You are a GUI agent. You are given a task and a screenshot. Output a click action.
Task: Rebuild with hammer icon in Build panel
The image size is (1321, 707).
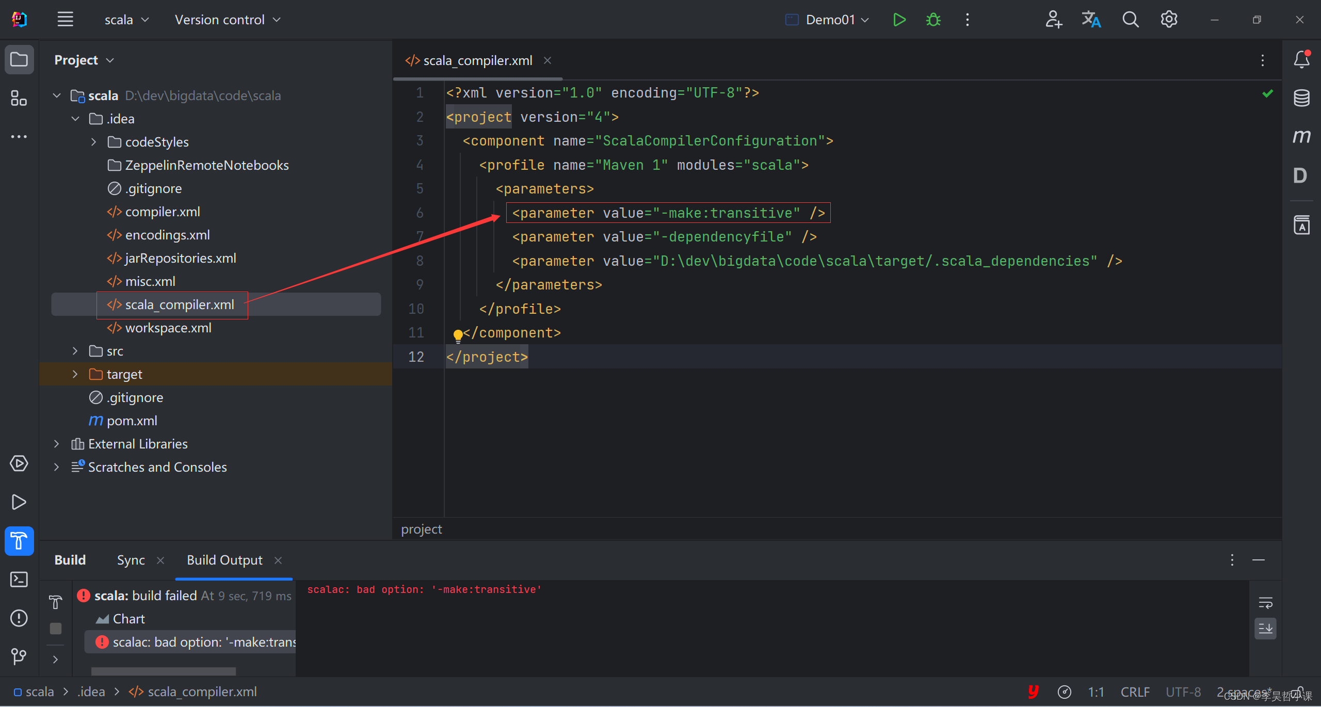[x=56, y=602]
